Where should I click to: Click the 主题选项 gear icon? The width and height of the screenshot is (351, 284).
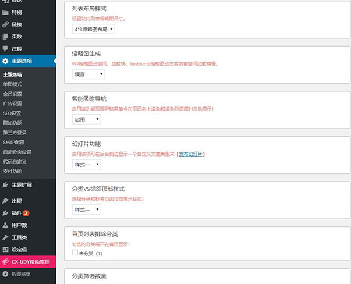click(5, 61)
